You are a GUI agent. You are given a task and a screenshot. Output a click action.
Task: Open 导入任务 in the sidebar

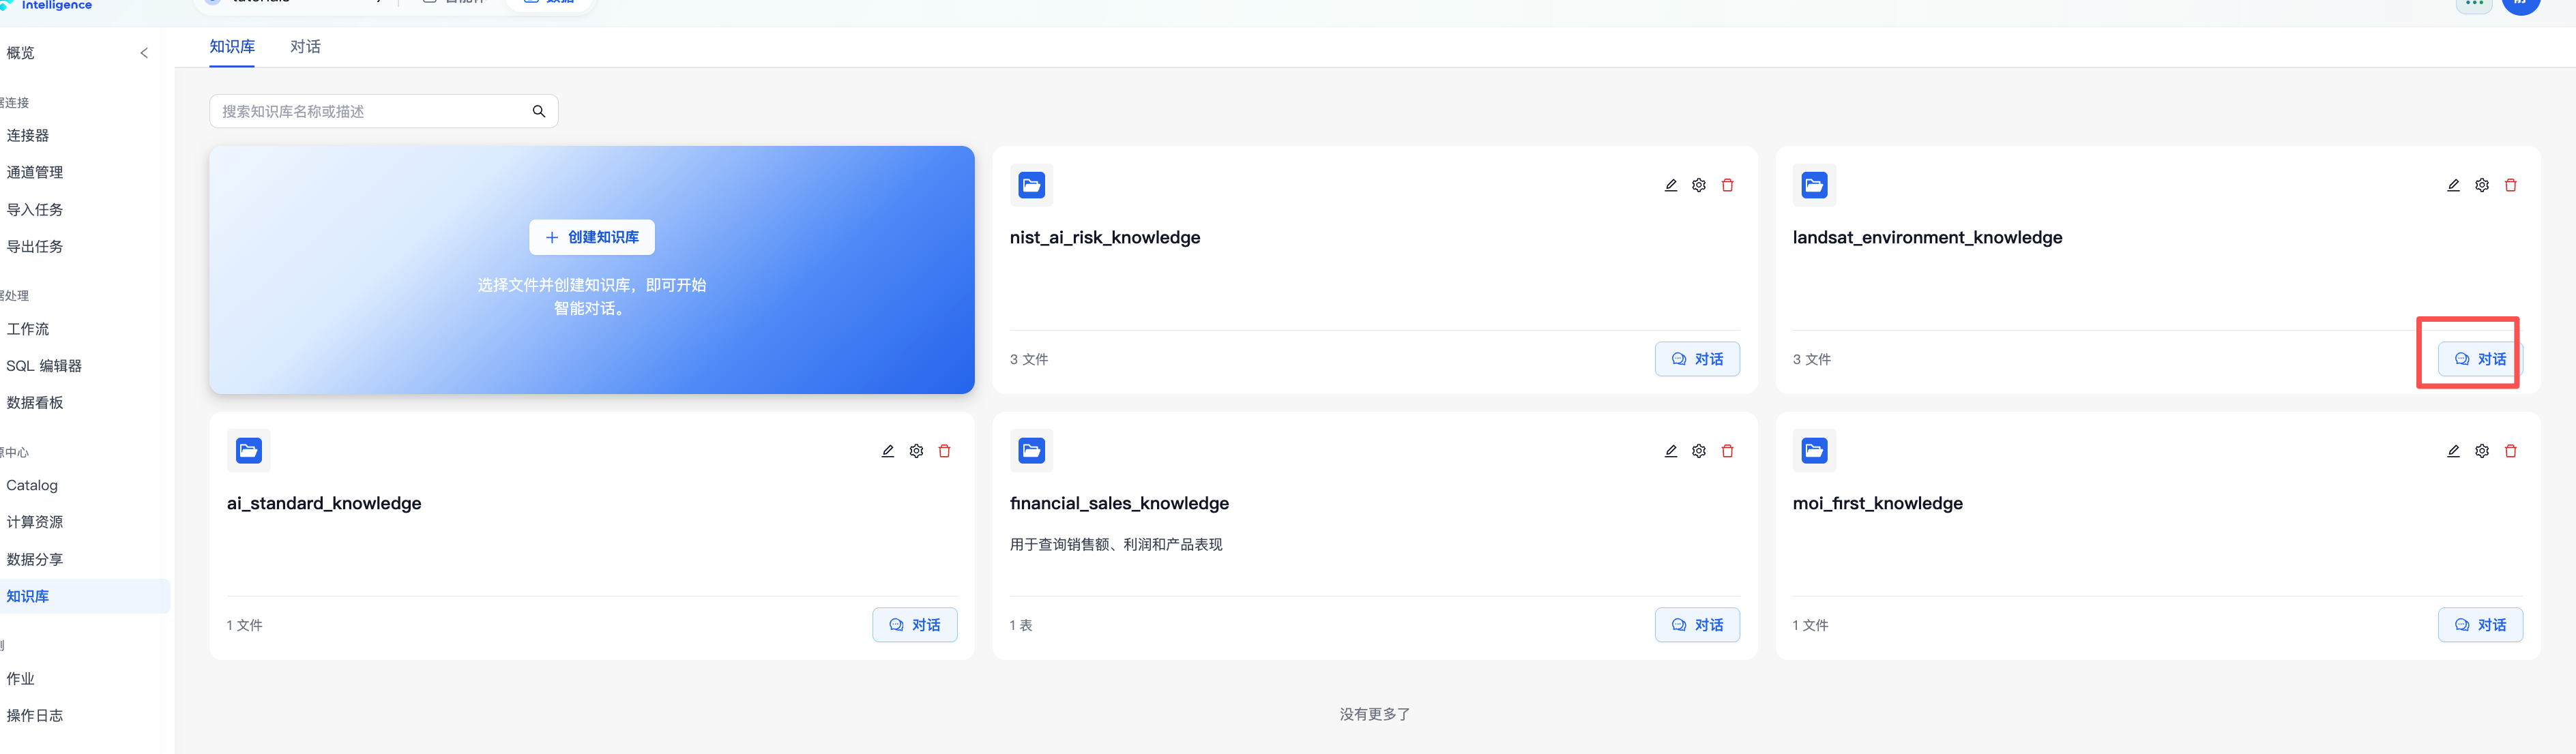pos(34,210)
